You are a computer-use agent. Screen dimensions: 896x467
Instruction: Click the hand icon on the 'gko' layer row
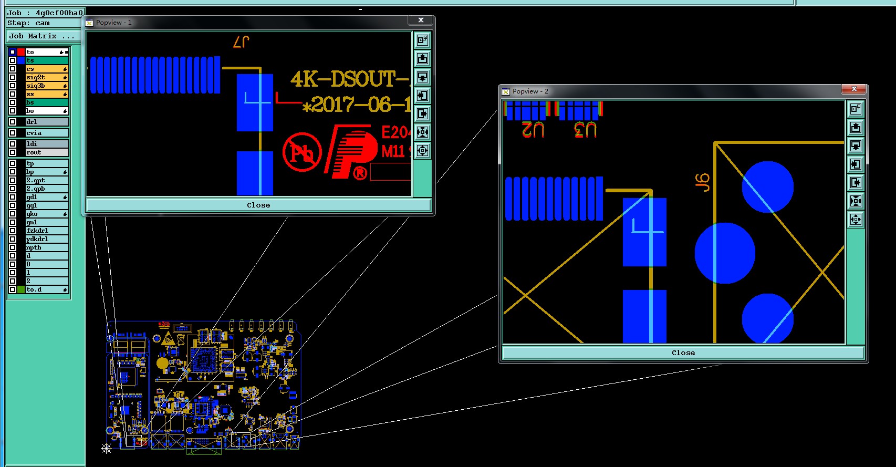[65, 214]
